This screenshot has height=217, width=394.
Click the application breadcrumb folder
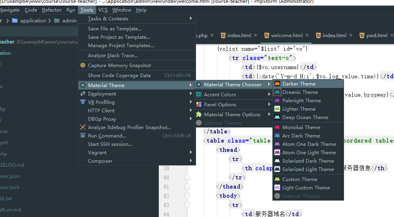pyautogui.click(x=29, y=21)
